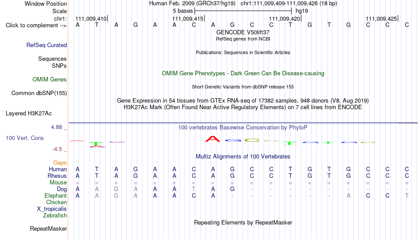Click the 111,009,425 coordinate marker

tap(381, 18)
